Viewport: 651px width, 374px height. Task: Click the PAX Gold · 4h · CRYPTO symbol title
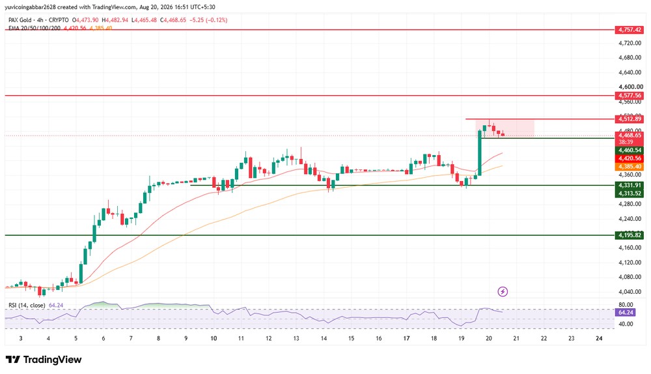pyautogui.click(x=38, y=20)
